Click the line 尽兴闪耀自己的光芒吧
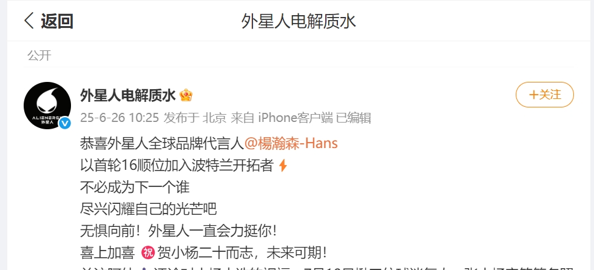This screenshot has width=594, height=270. (149, 209)
